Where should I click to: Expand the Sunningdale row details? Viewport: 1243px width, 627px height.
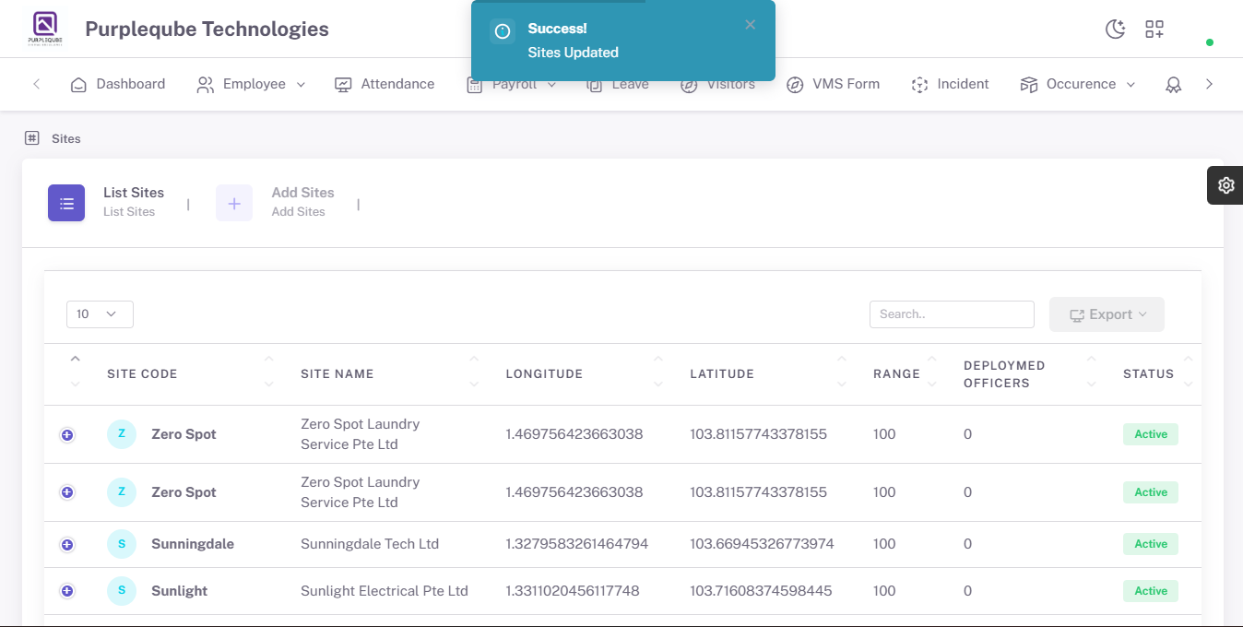67,545
